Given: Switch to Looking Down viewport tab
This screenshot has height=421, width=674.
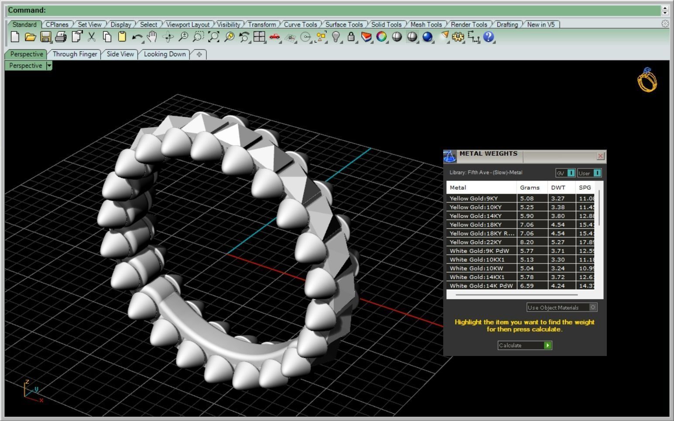Looking at the screenshot, I should [165, 54].
